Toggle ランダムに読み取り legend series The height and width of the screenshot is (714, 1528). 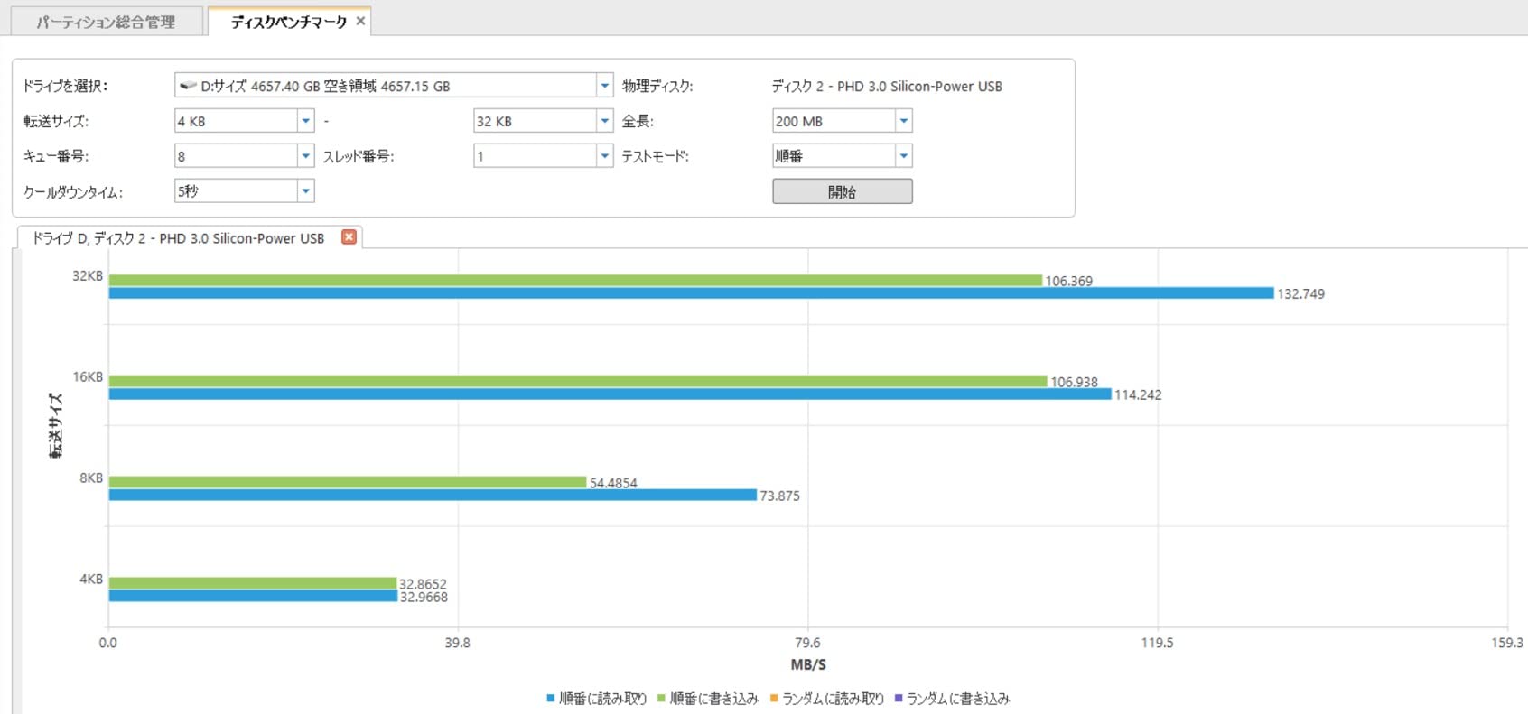826,699
